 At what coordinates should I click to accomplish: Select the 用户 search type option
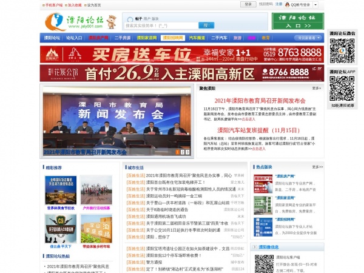[x=147, y=19]
